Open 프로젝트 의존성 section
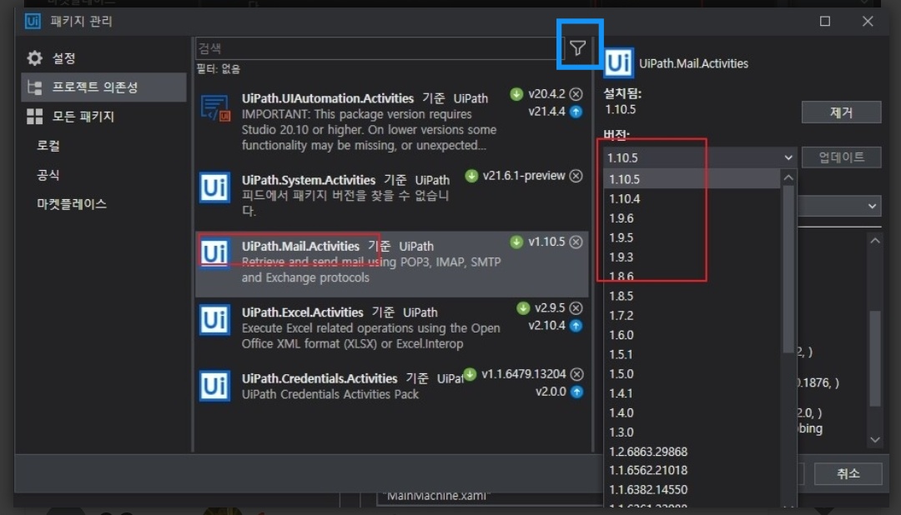 tap(103, 87)
